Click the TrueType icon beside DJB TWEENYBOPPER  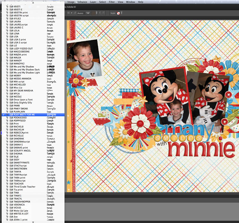7,202
